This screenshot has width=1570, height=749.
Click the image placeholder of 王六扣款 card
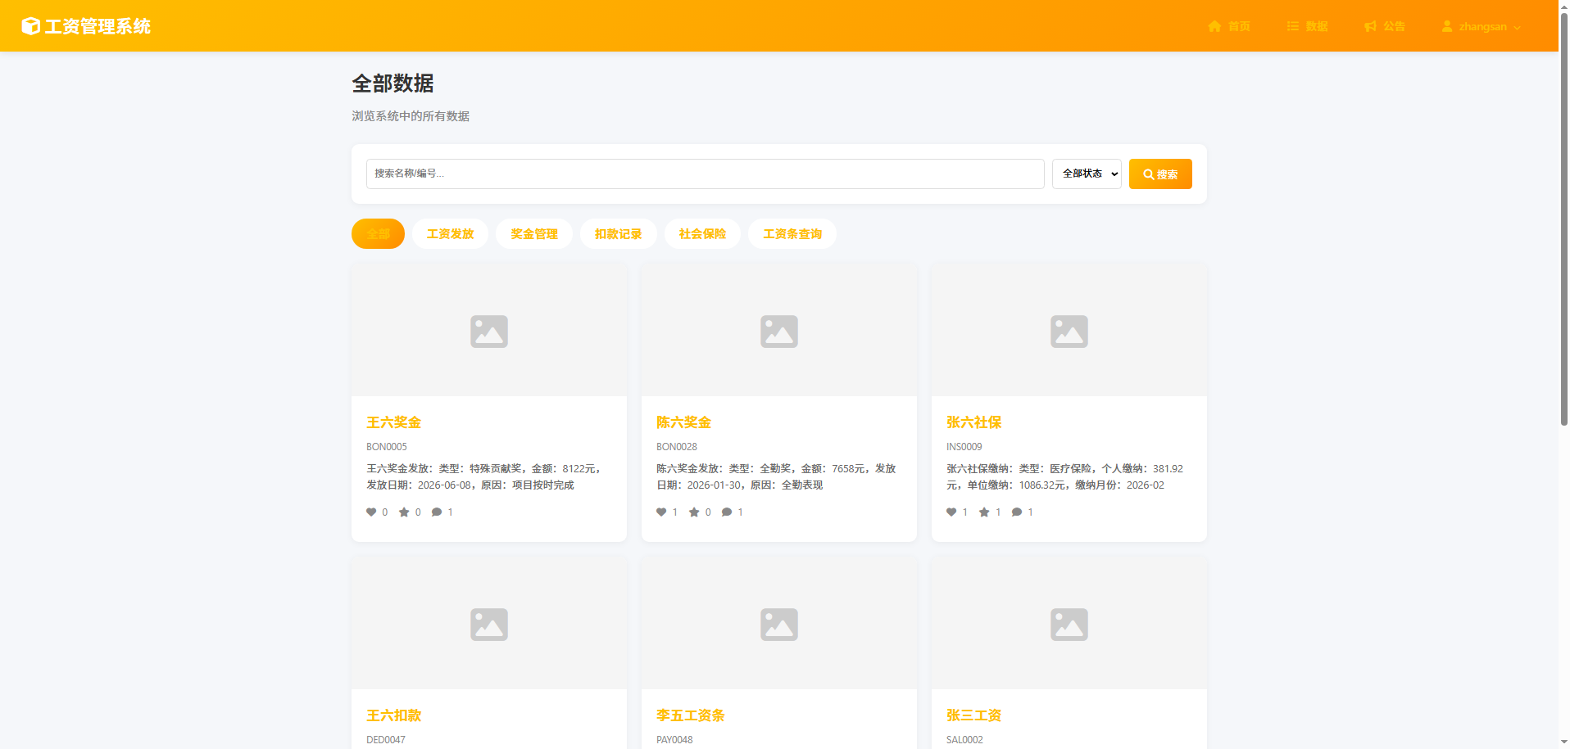tap(489, 624)
